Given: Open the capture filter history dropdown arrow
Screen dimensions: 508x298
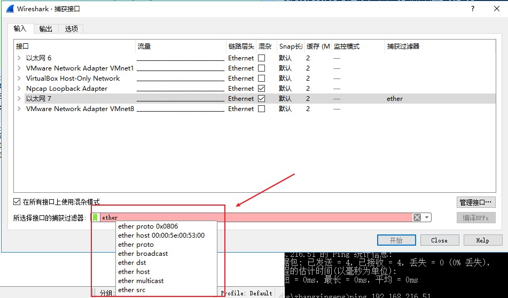Looking at the screenshot, I should (427, 217).
